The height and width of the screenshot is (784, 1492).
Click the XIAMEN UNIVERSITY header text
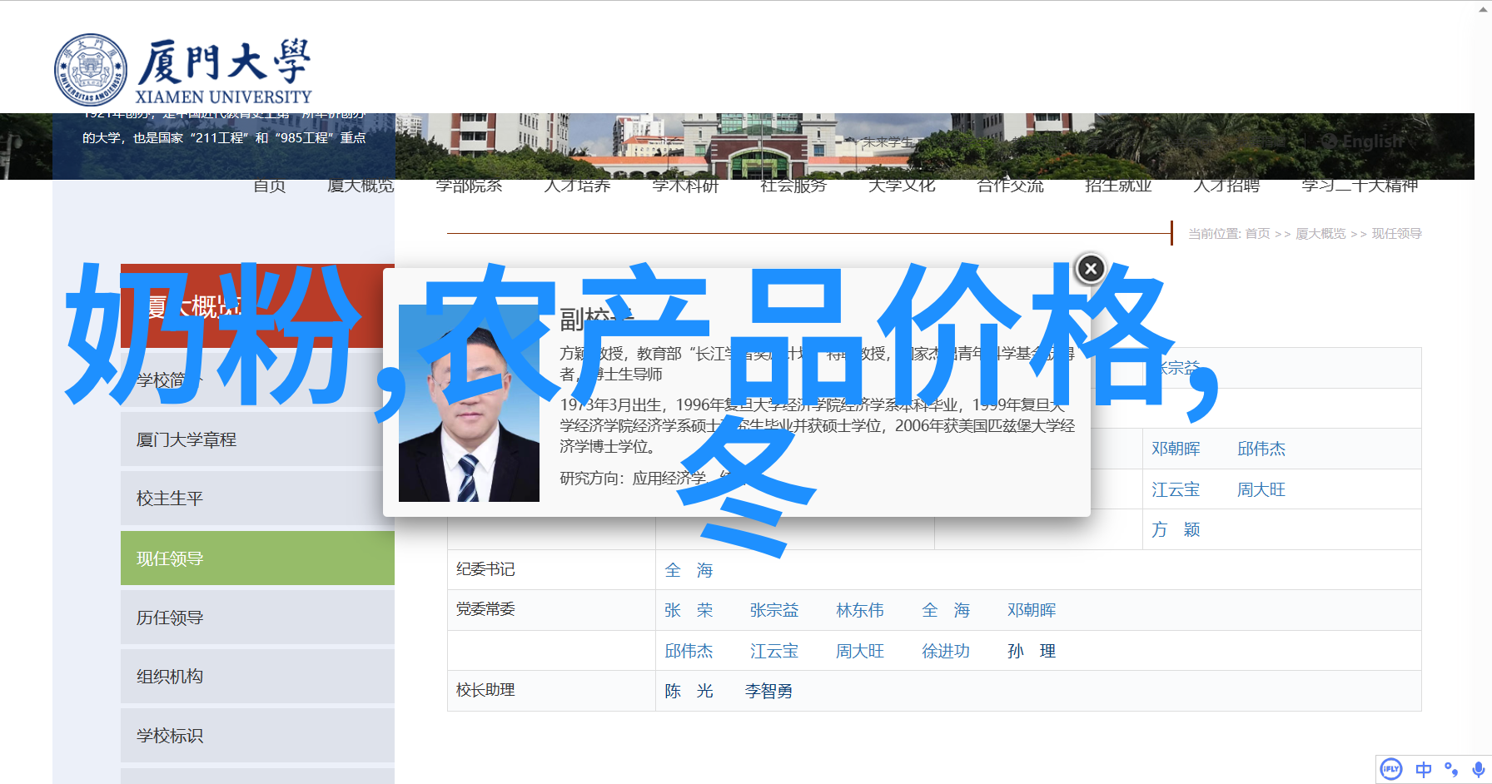click(223, 97)
